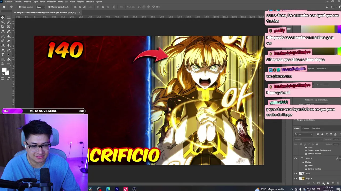Show more options bar items (three dots)
Image resolution: width=341 pixels, height=191 pixels.
tap(121, 7)
